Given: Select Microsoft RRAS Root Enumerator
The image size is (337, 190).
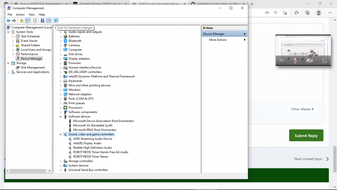Looking at the screenshot, I should [95, 130].
